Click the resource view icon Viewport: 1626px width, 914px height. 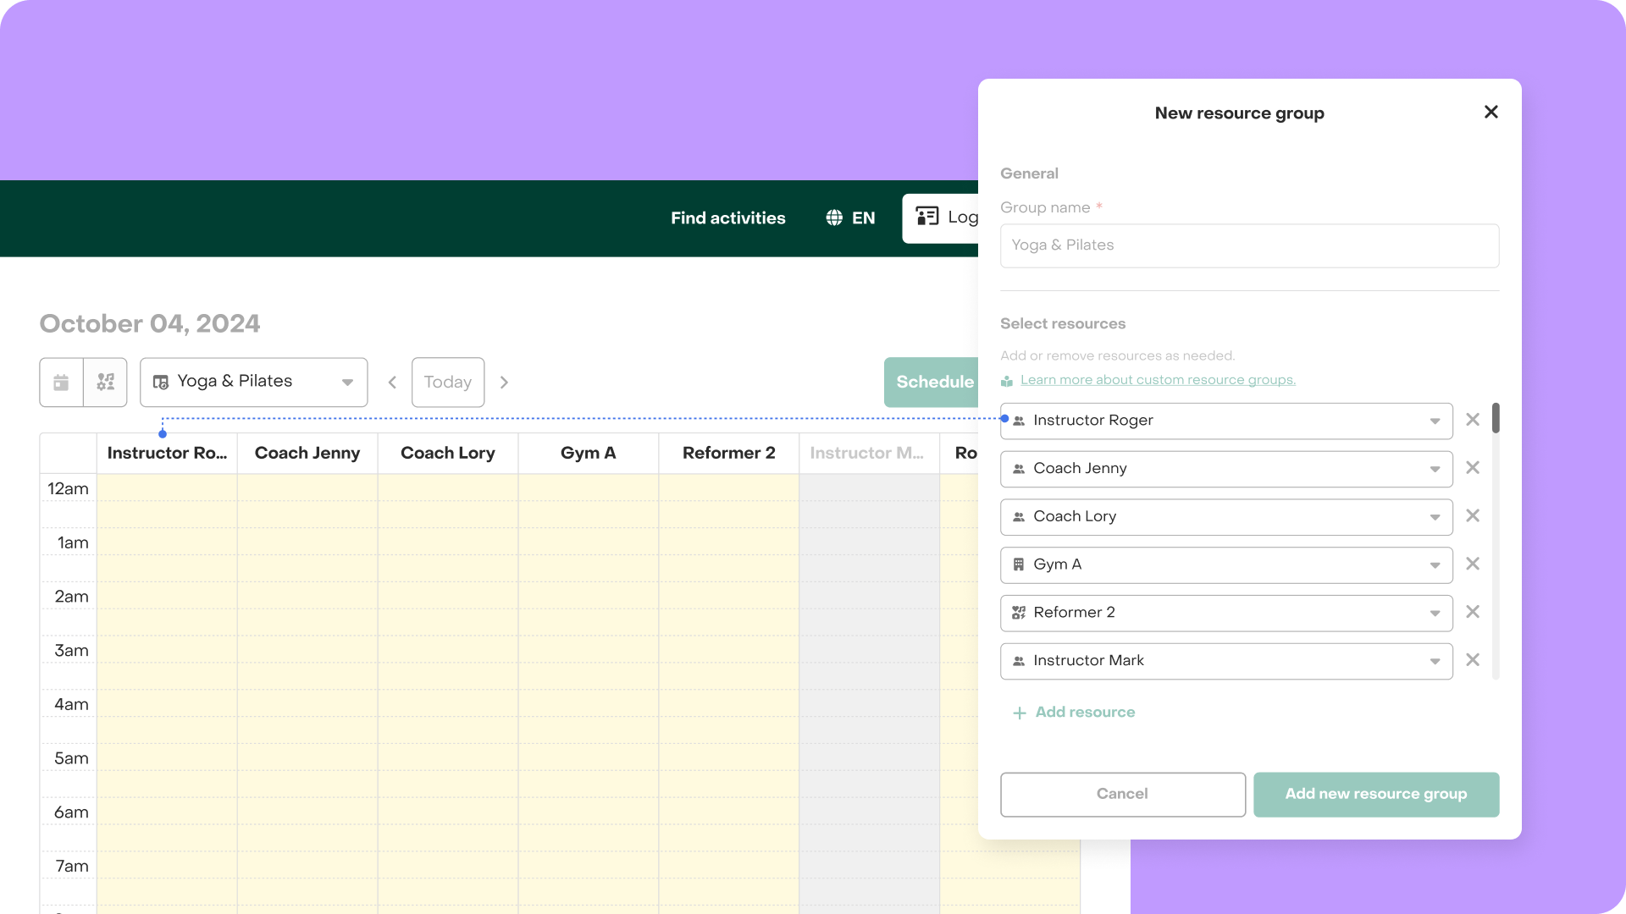pos(106,383)
